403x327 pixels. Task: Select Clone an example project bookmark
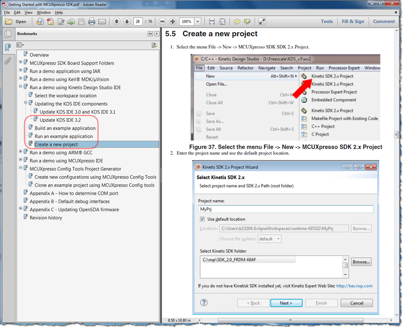pyautogui.click(x=94, y=185)
